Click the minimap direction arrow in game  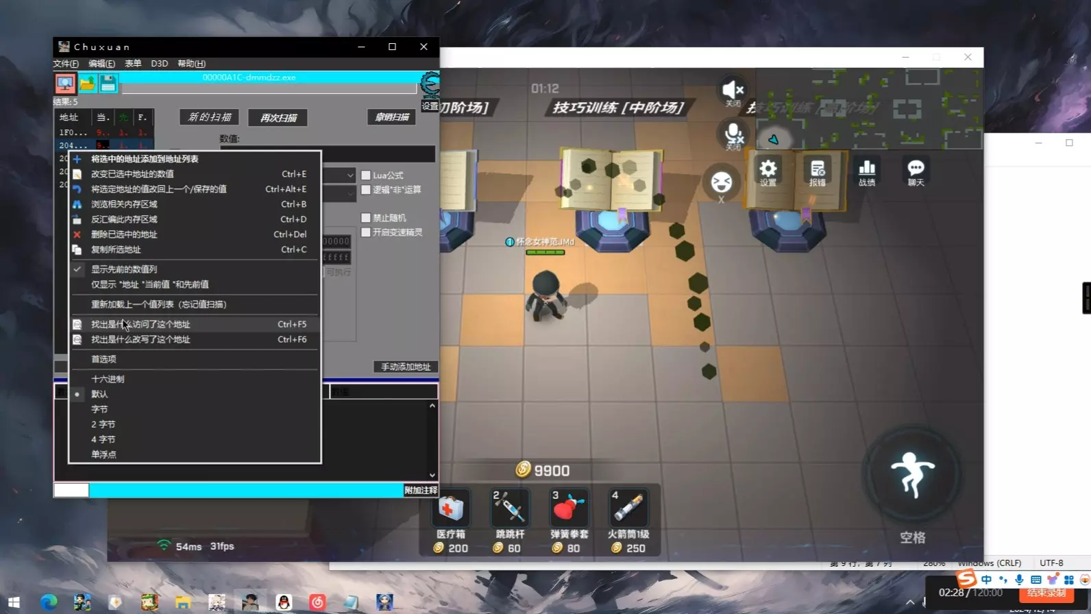point(773,140)
